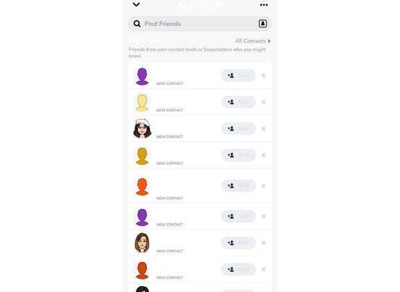The width and height of the screenshot is (400, 292).
Task: Add the dark orange silhouette contact
Action: pyautogui.click(x=238, y=269)
